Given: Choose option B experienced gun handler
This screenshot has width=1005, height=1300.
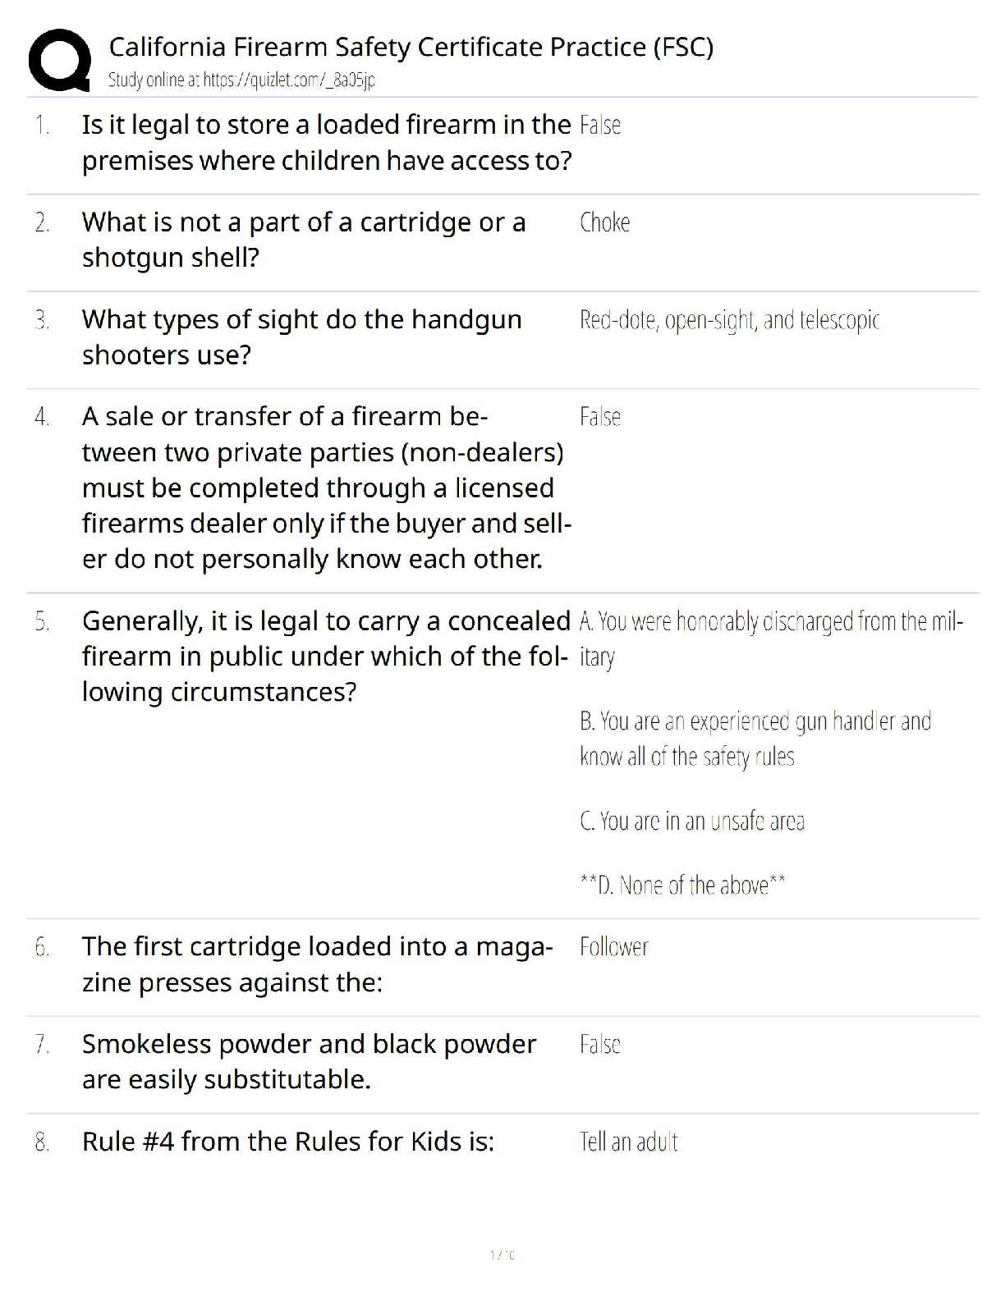Looking at the screenshot, I should [x=755, y=739].
